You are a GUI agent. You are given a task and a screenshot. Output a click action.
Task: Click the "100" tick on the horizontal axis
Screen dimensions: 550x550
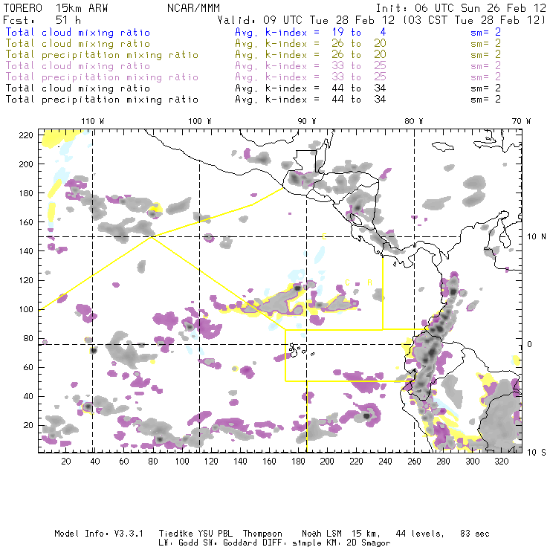pos(182,462)
